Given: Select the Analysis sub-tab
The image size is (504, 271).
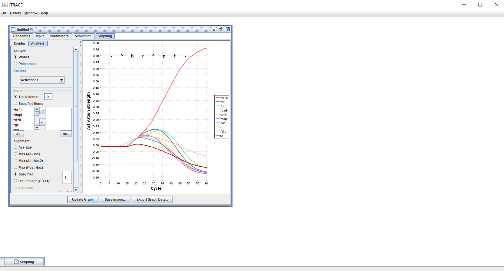Looking at the screenshot, I should [38, 43].
